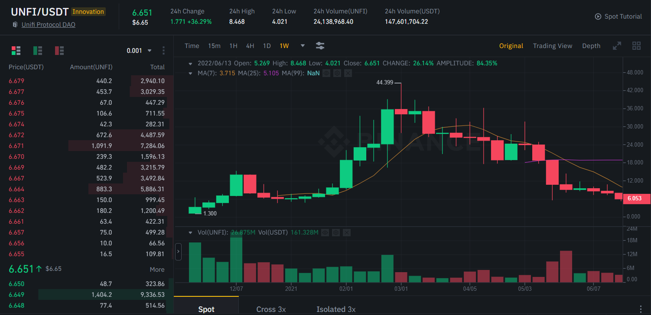Image resolution: width=651 pixels, height=315 pixels.
Task: Open the 0.001 price precision dropdown
Action: click(139, 51)
